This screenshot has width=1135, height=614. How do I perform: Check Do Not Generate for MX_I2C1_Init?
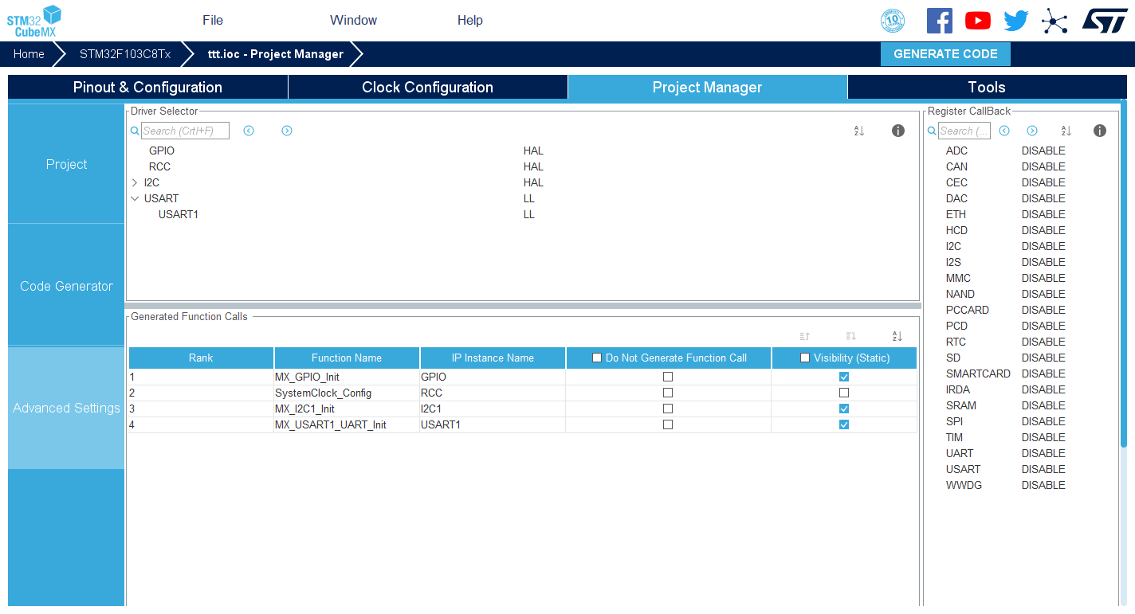tap(668, 409)
